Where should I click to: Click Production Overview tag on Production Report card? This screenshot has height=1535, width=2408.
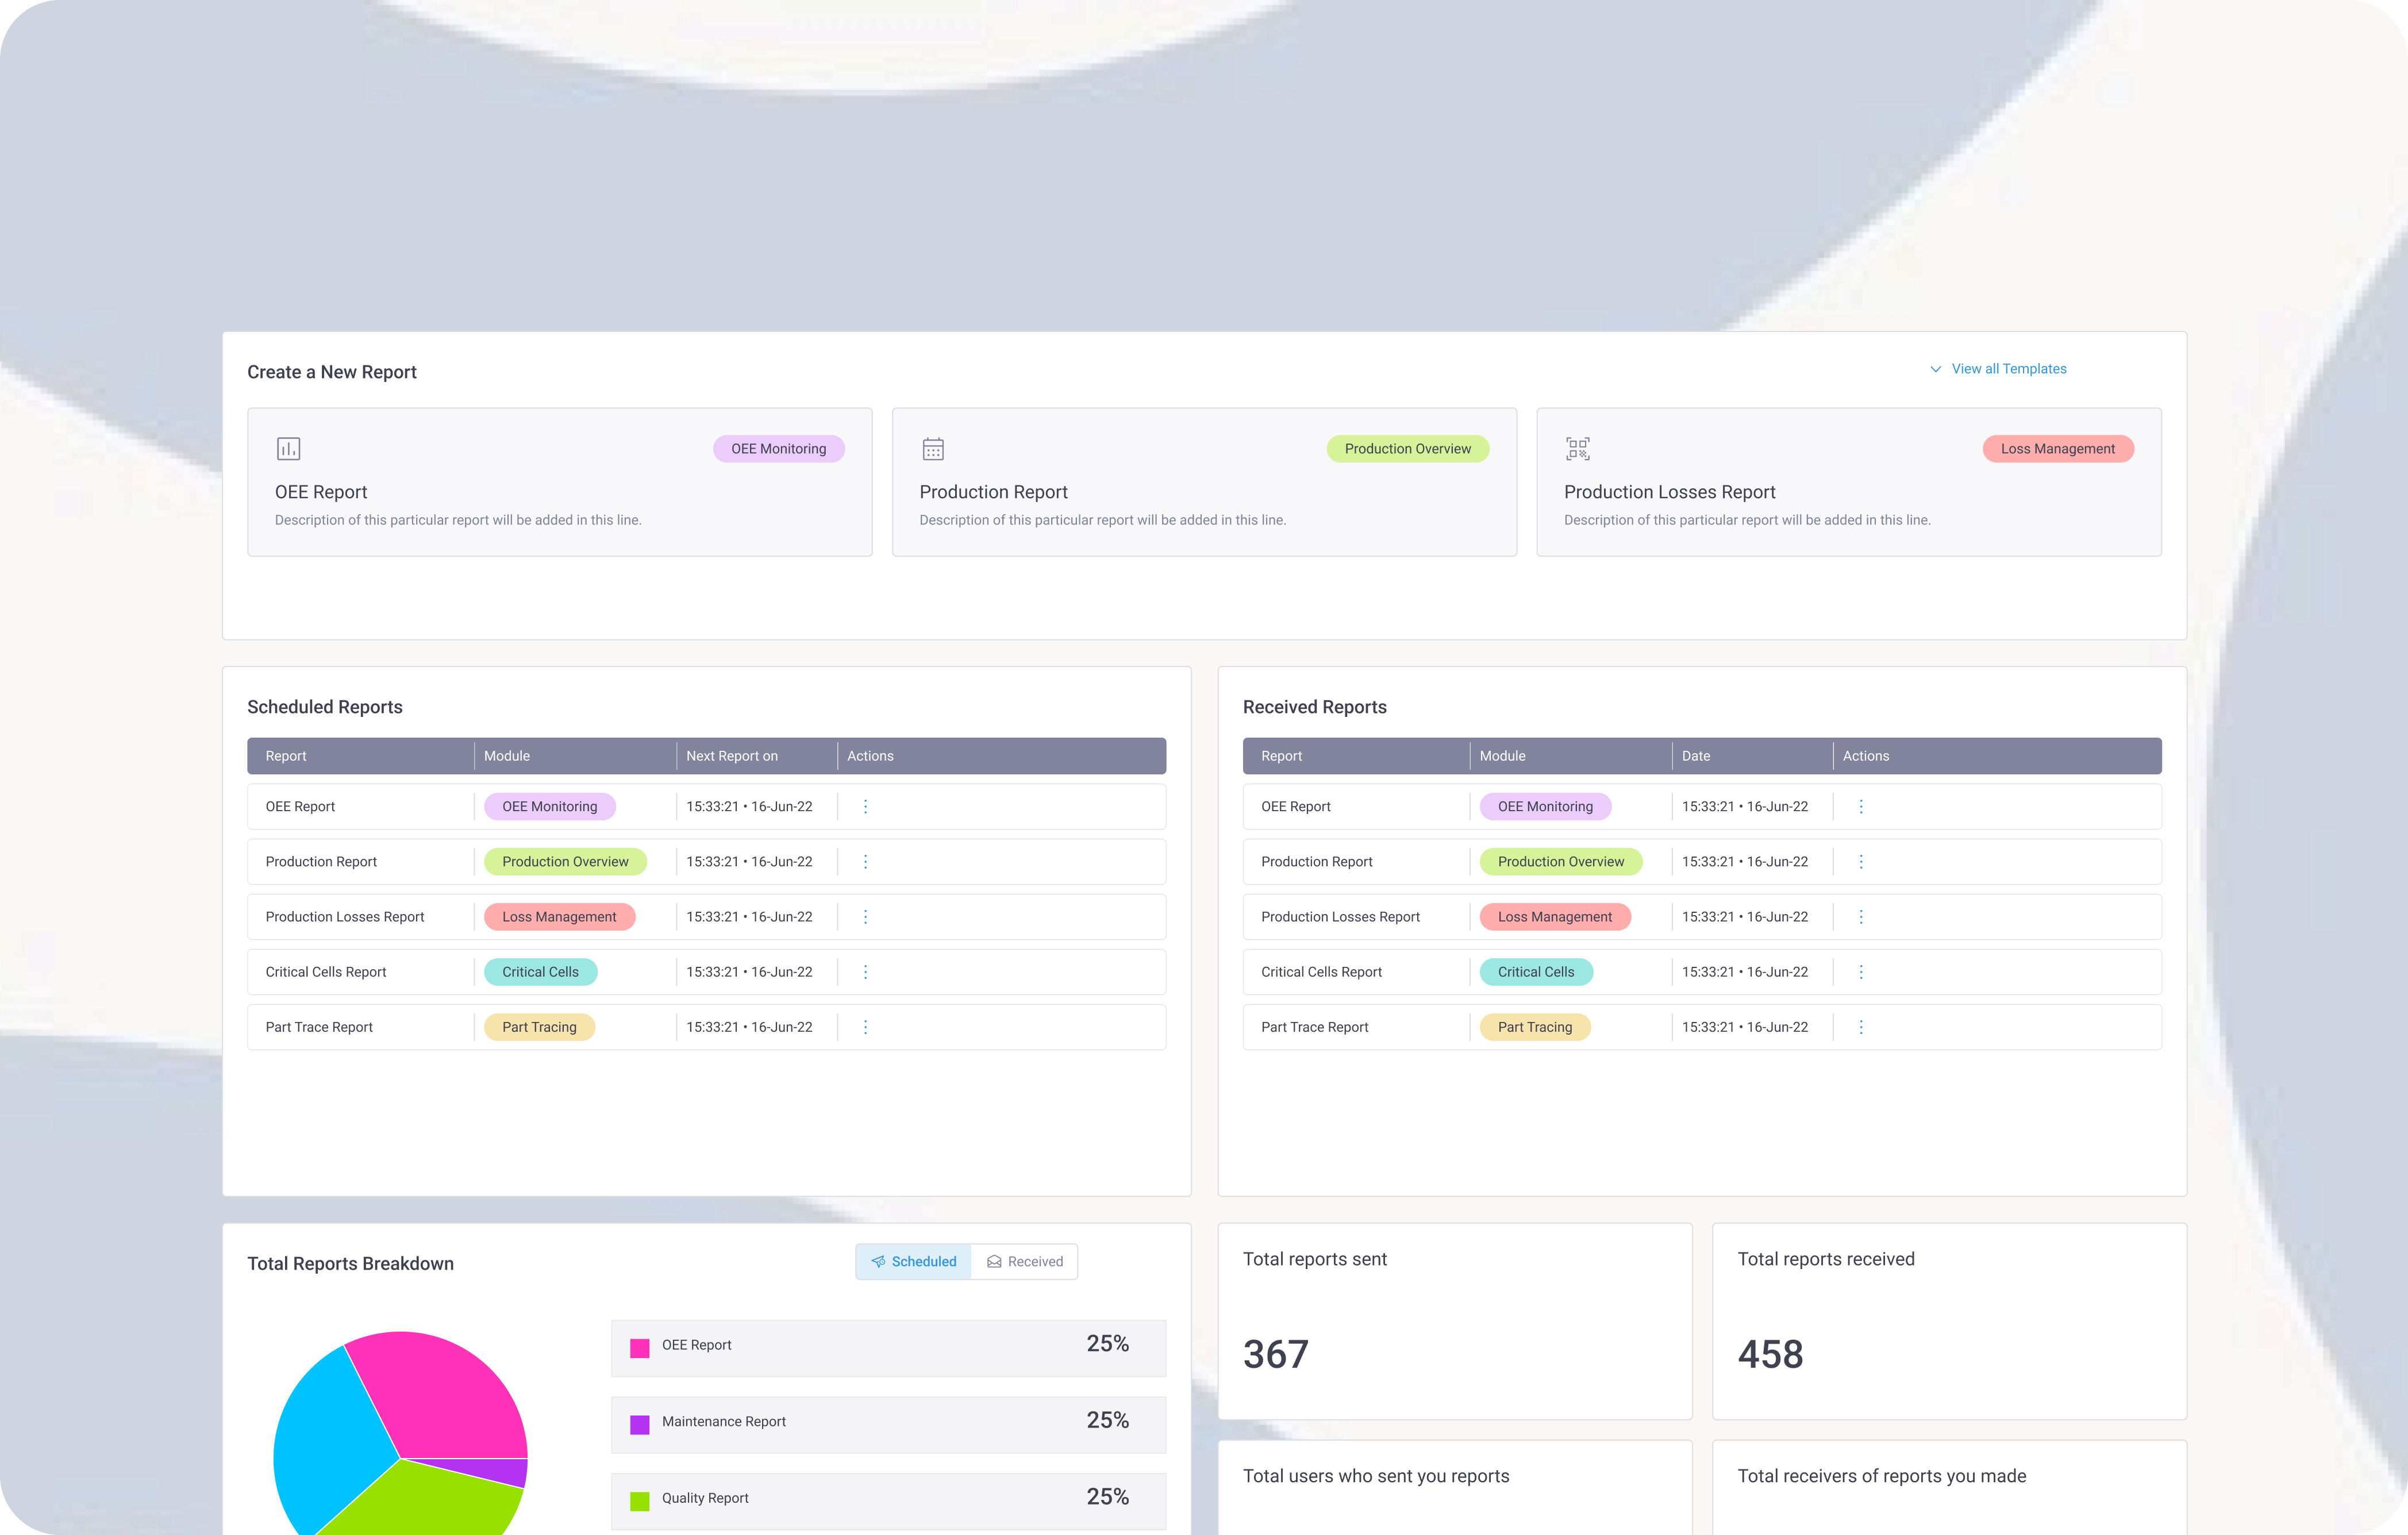(x=1407, y=449)
